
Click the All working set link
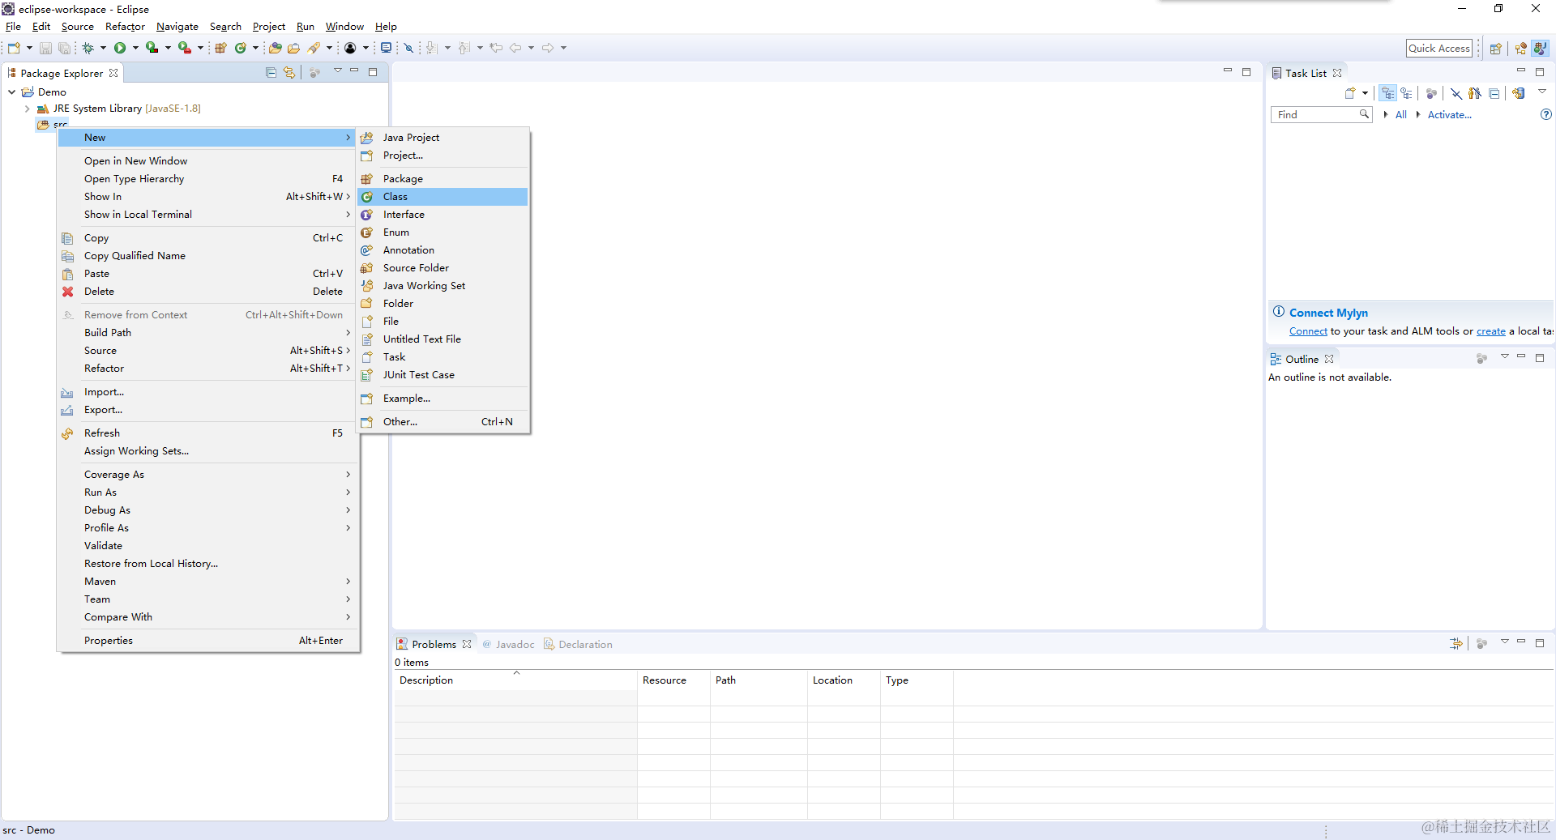(x=1400, y=115)
